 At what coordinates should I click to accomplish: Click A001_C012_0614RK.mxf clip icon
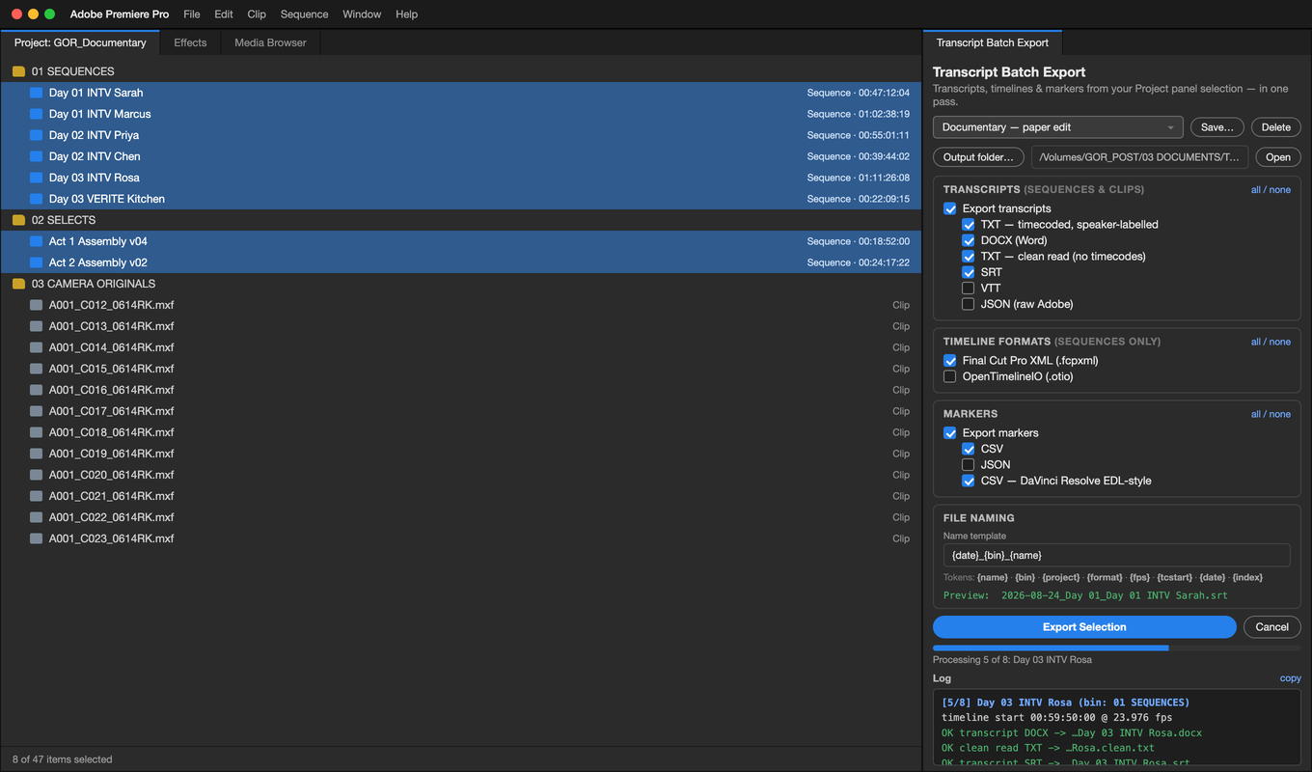coord(36,305)
